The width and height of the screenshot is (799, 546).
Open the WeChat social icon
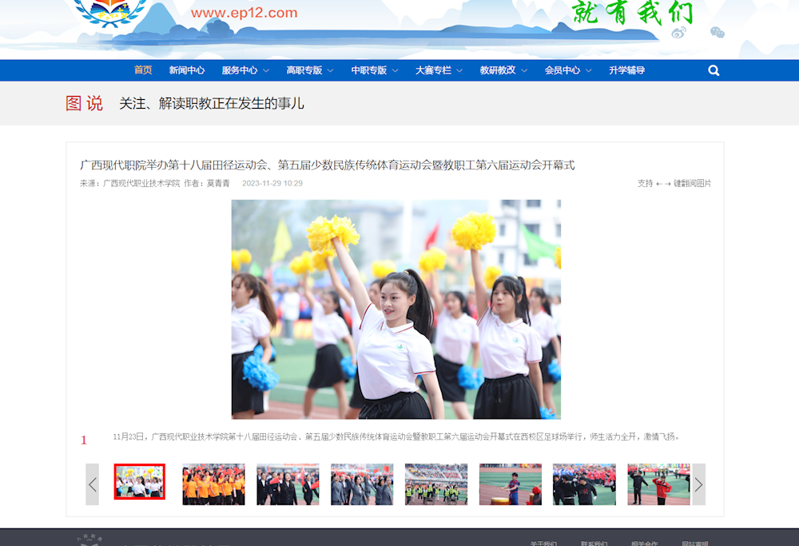pos(718,33)
